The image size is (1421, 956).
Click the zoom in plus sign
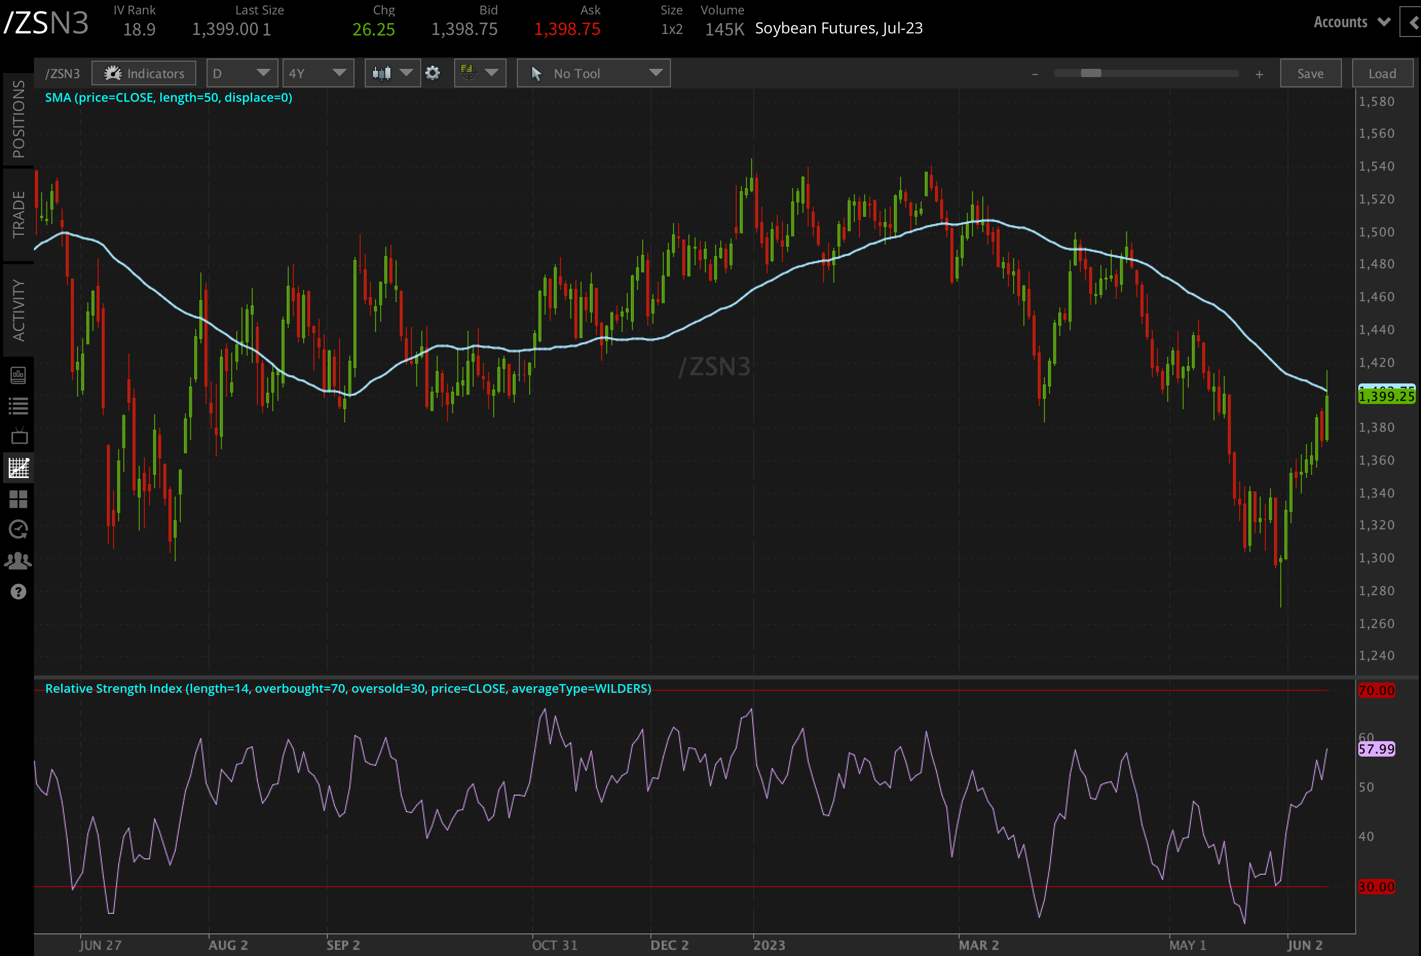tap(1259, 75)
